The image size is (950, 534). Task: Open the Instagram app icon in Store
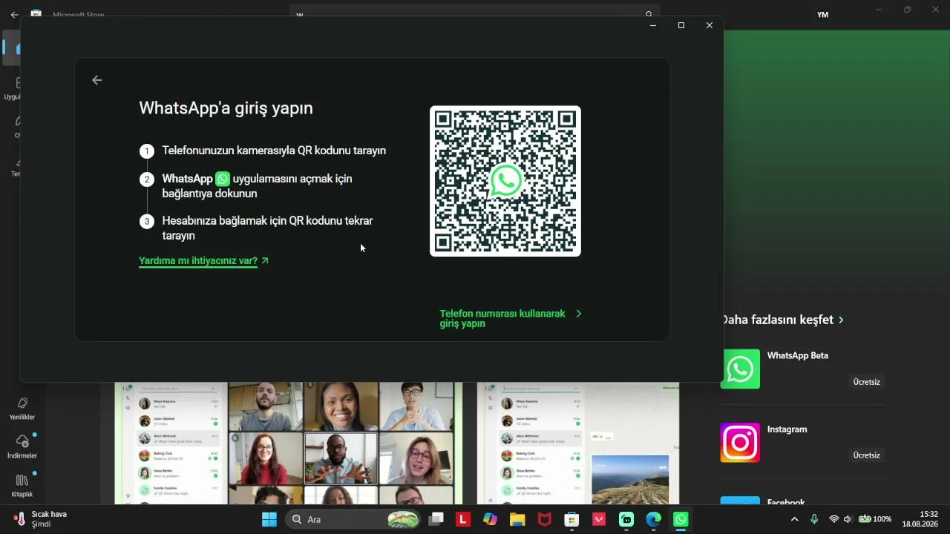tap(740, 442)
